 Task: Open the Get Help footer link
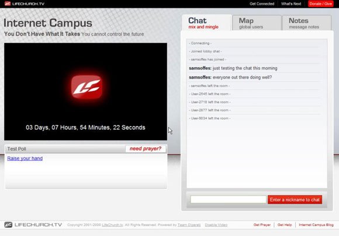click(x=285, y=225)
